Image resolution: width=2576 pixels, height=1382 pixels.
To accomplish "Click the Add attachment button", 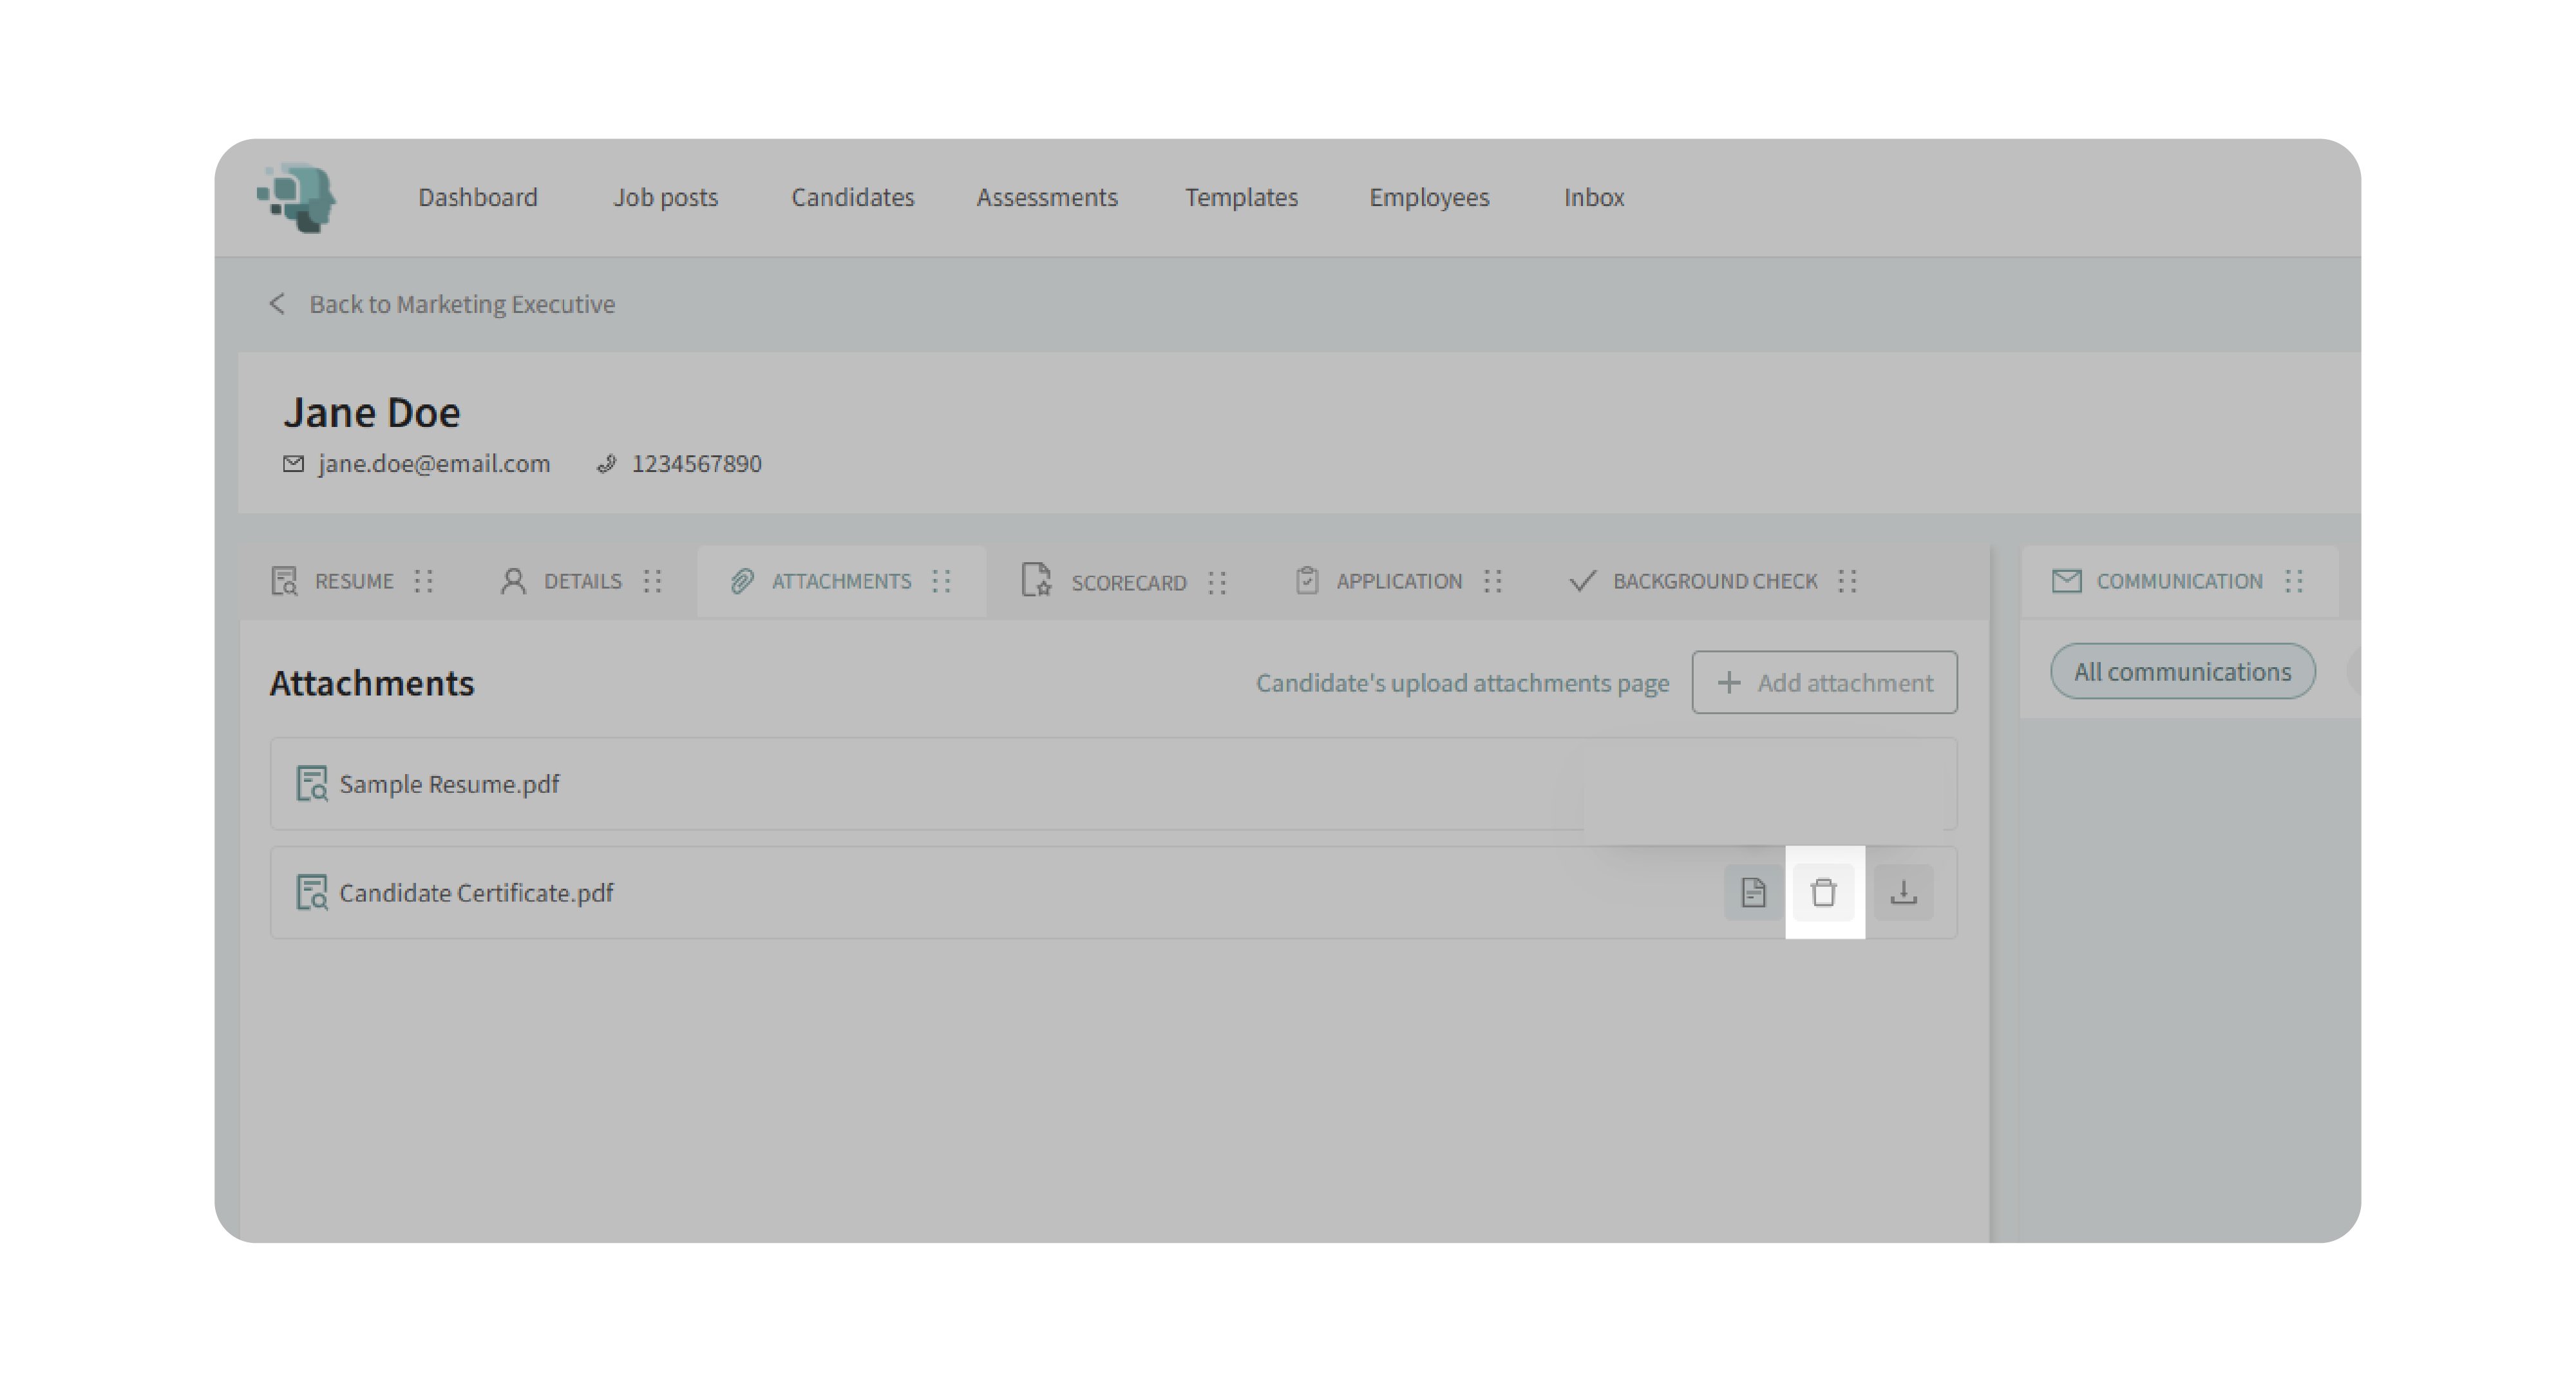I will [x=1824, y=682].
